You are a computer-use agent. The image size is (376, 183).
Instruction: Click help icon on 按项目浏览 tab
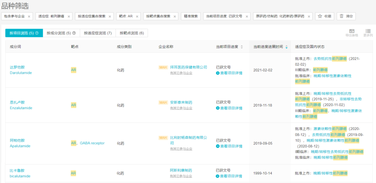(x=37, y=33)
